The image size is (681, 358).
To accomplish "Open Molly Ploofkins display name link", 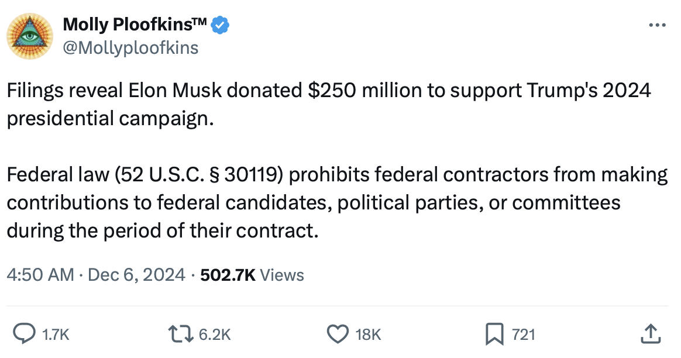I will coord(125,25).
